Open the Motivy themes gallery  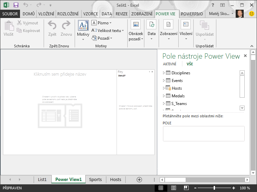click(83, 25)
